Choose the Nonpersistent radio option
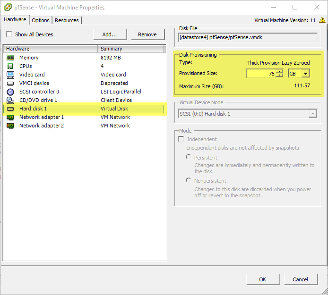The width and height of the screenshot is (328, 295). [189, 180]
